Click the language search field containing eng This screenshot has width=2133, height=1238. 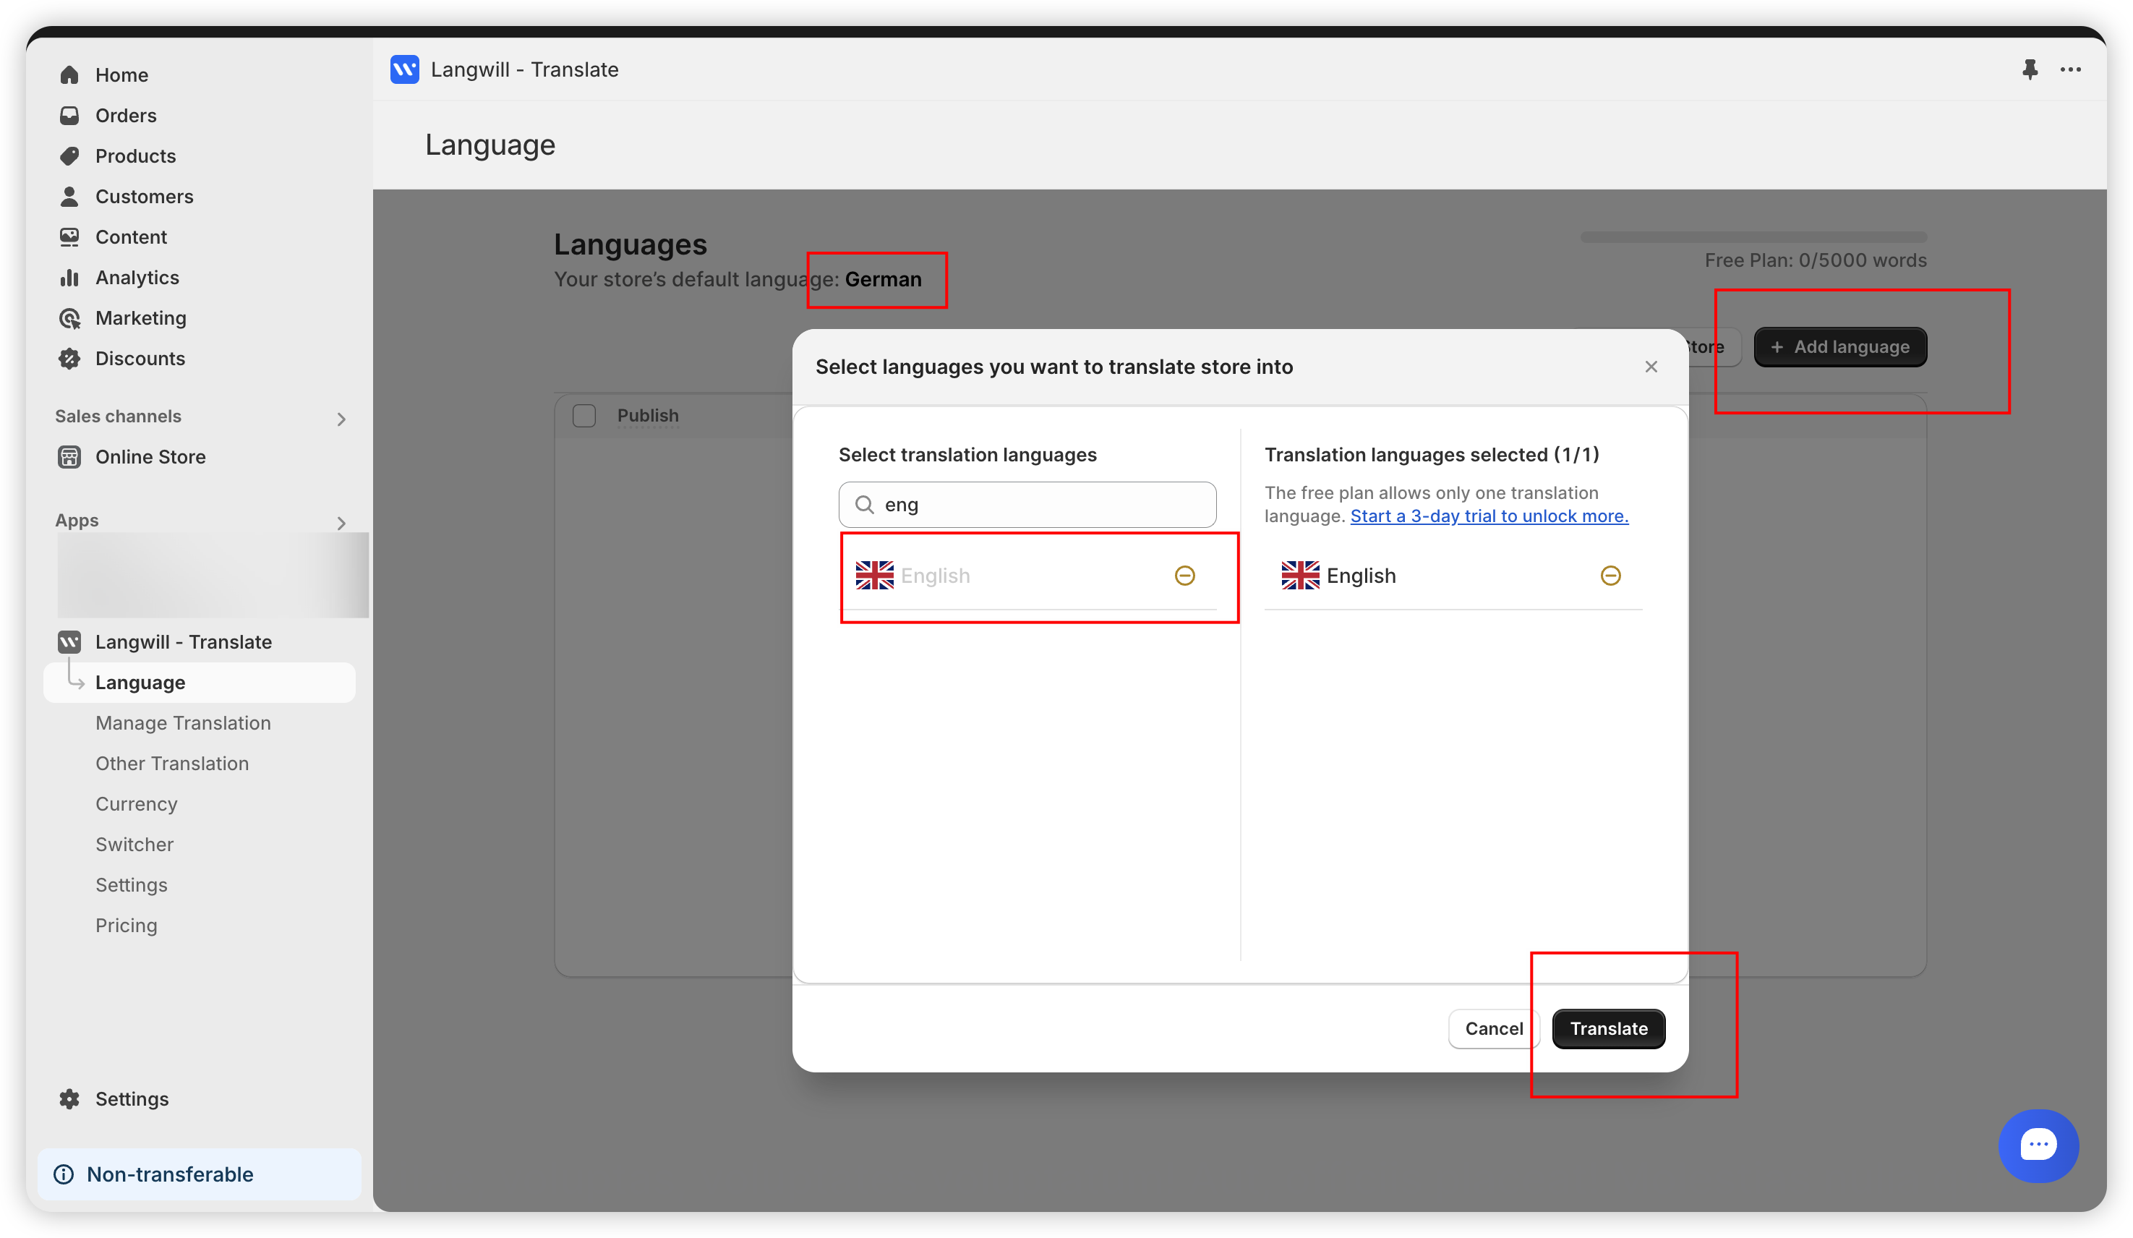pyautogui.click(x=1027, y=505)
